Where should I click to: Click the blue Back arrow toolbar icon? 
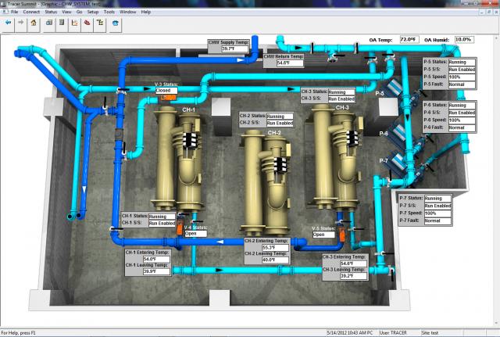(x=8, y=23)
